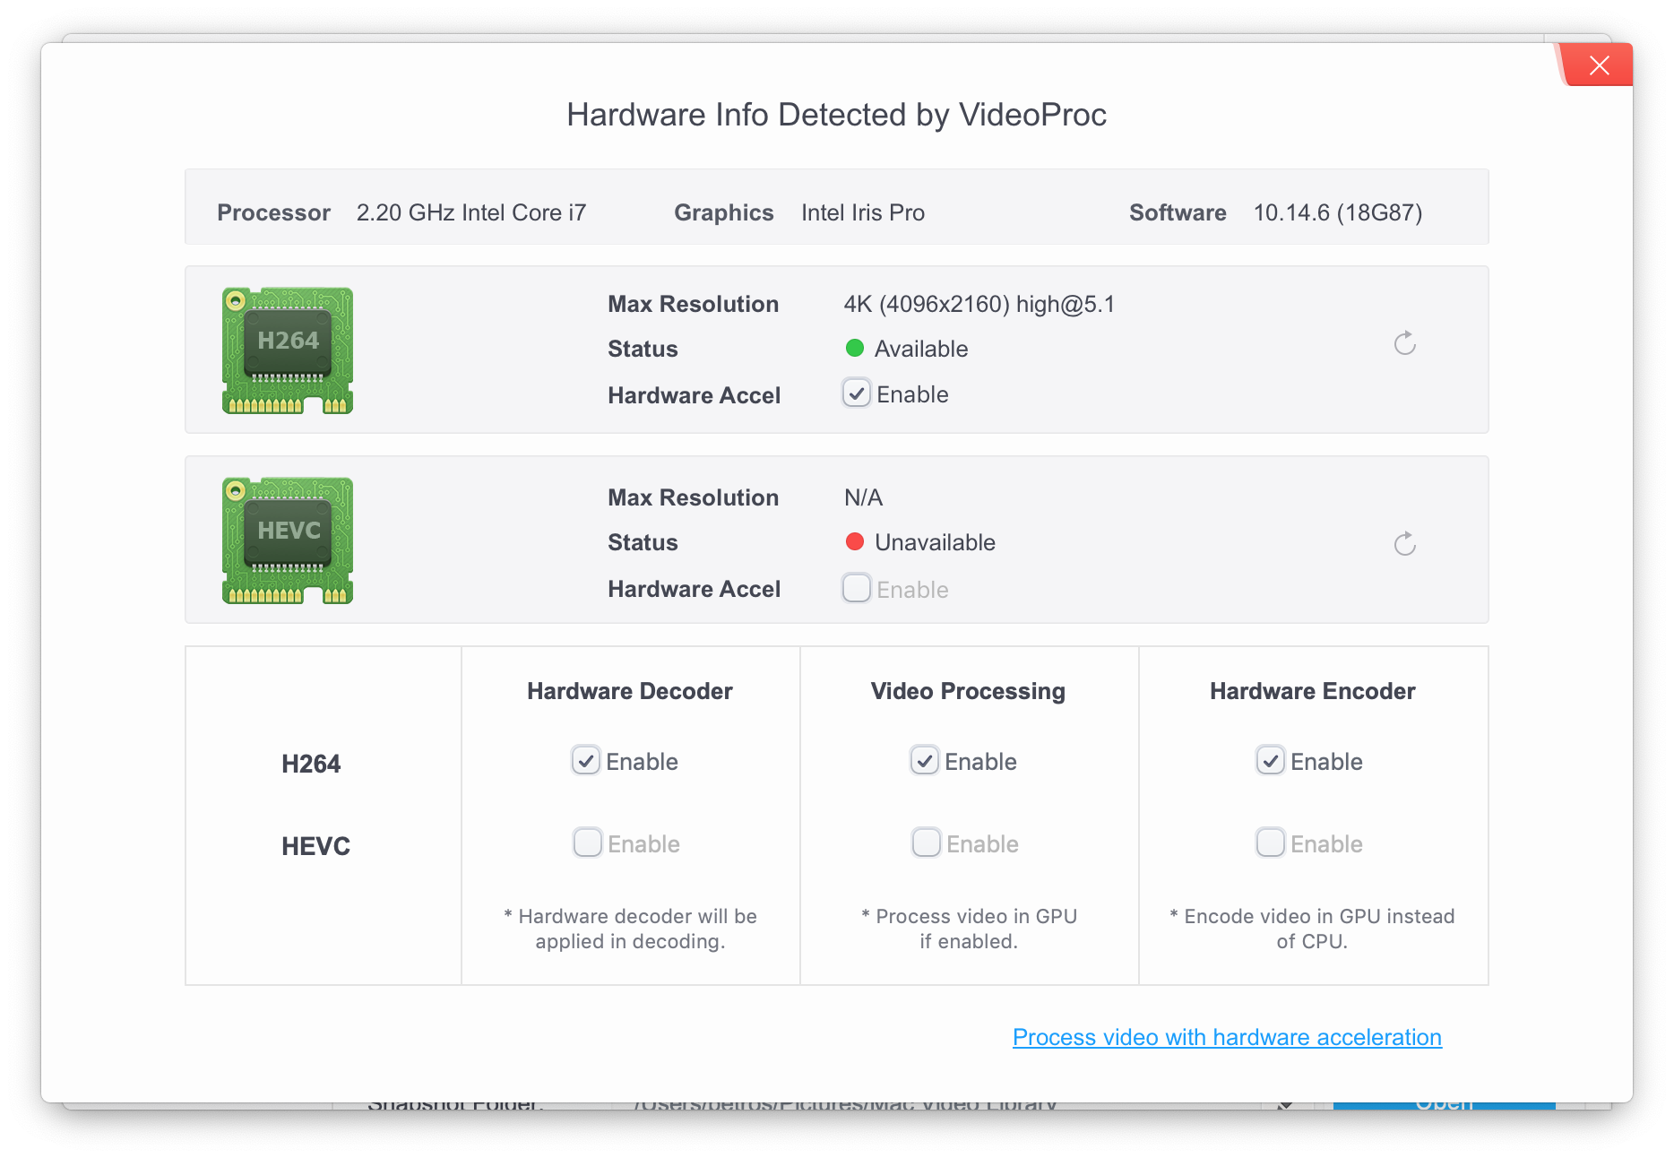Click the 'Hardware Decoder' column header
The image size is (1674, 1158).
630,691
